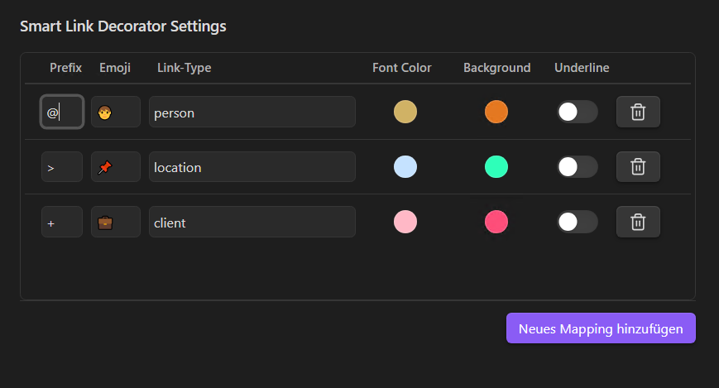Toggle underline for person link type
Image resolution: width=719 pixels, height=388 pixels.
tap(577, 112)
